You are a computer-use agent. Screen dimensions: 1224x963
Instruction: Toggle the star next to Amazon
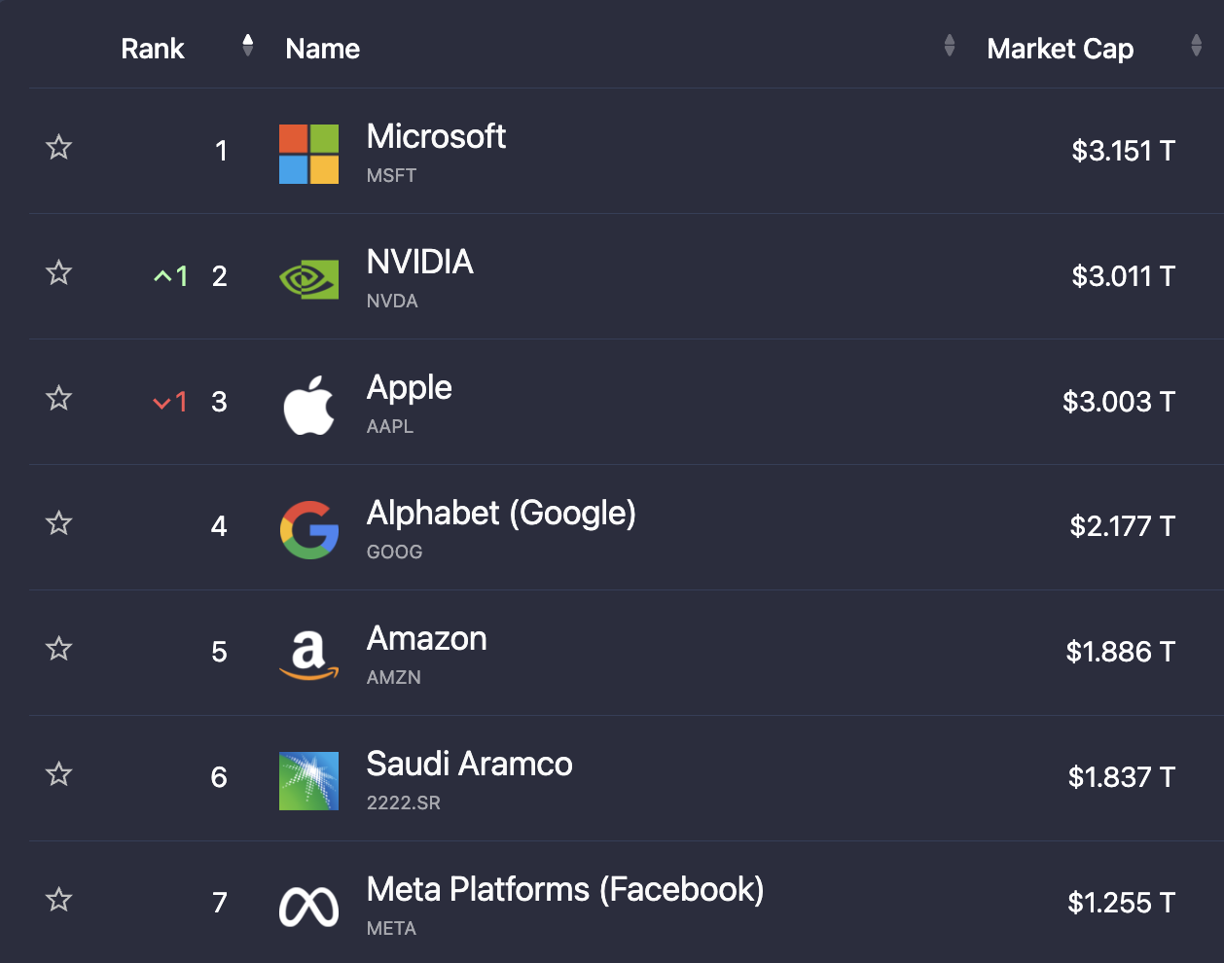point(58,649)
